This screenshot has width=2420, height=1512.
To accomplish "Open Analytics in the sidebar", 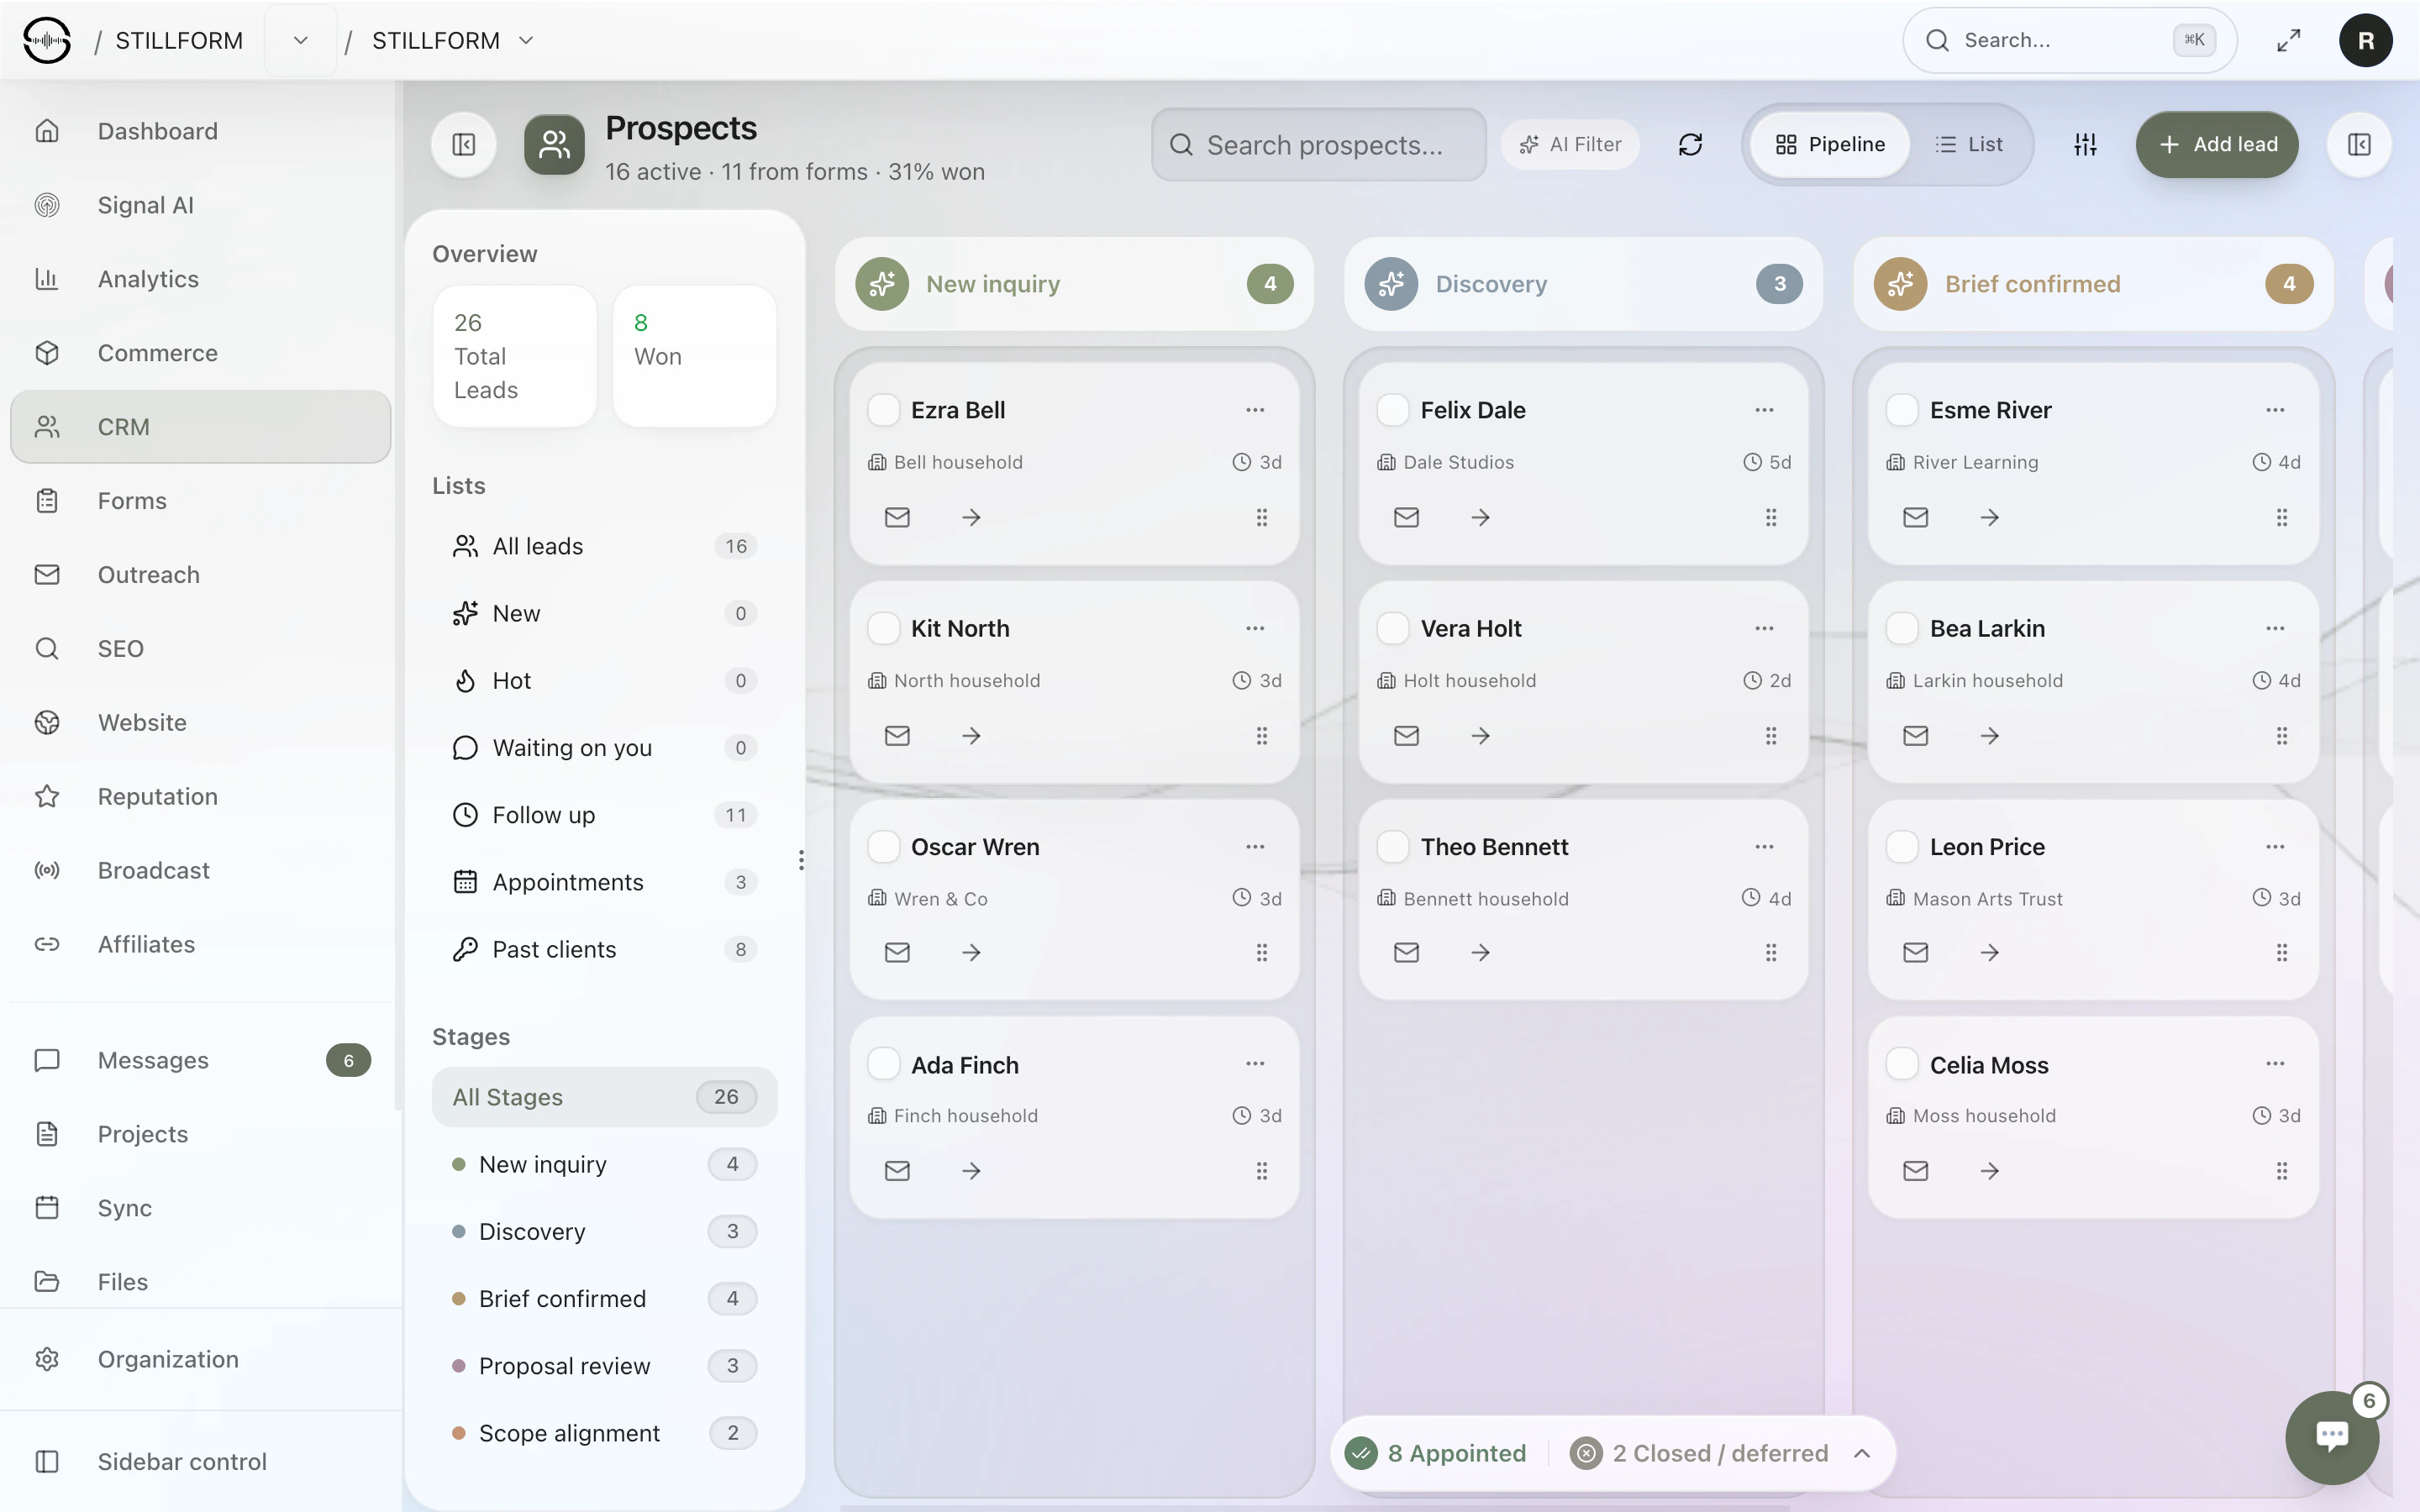I will pos(201,279).
